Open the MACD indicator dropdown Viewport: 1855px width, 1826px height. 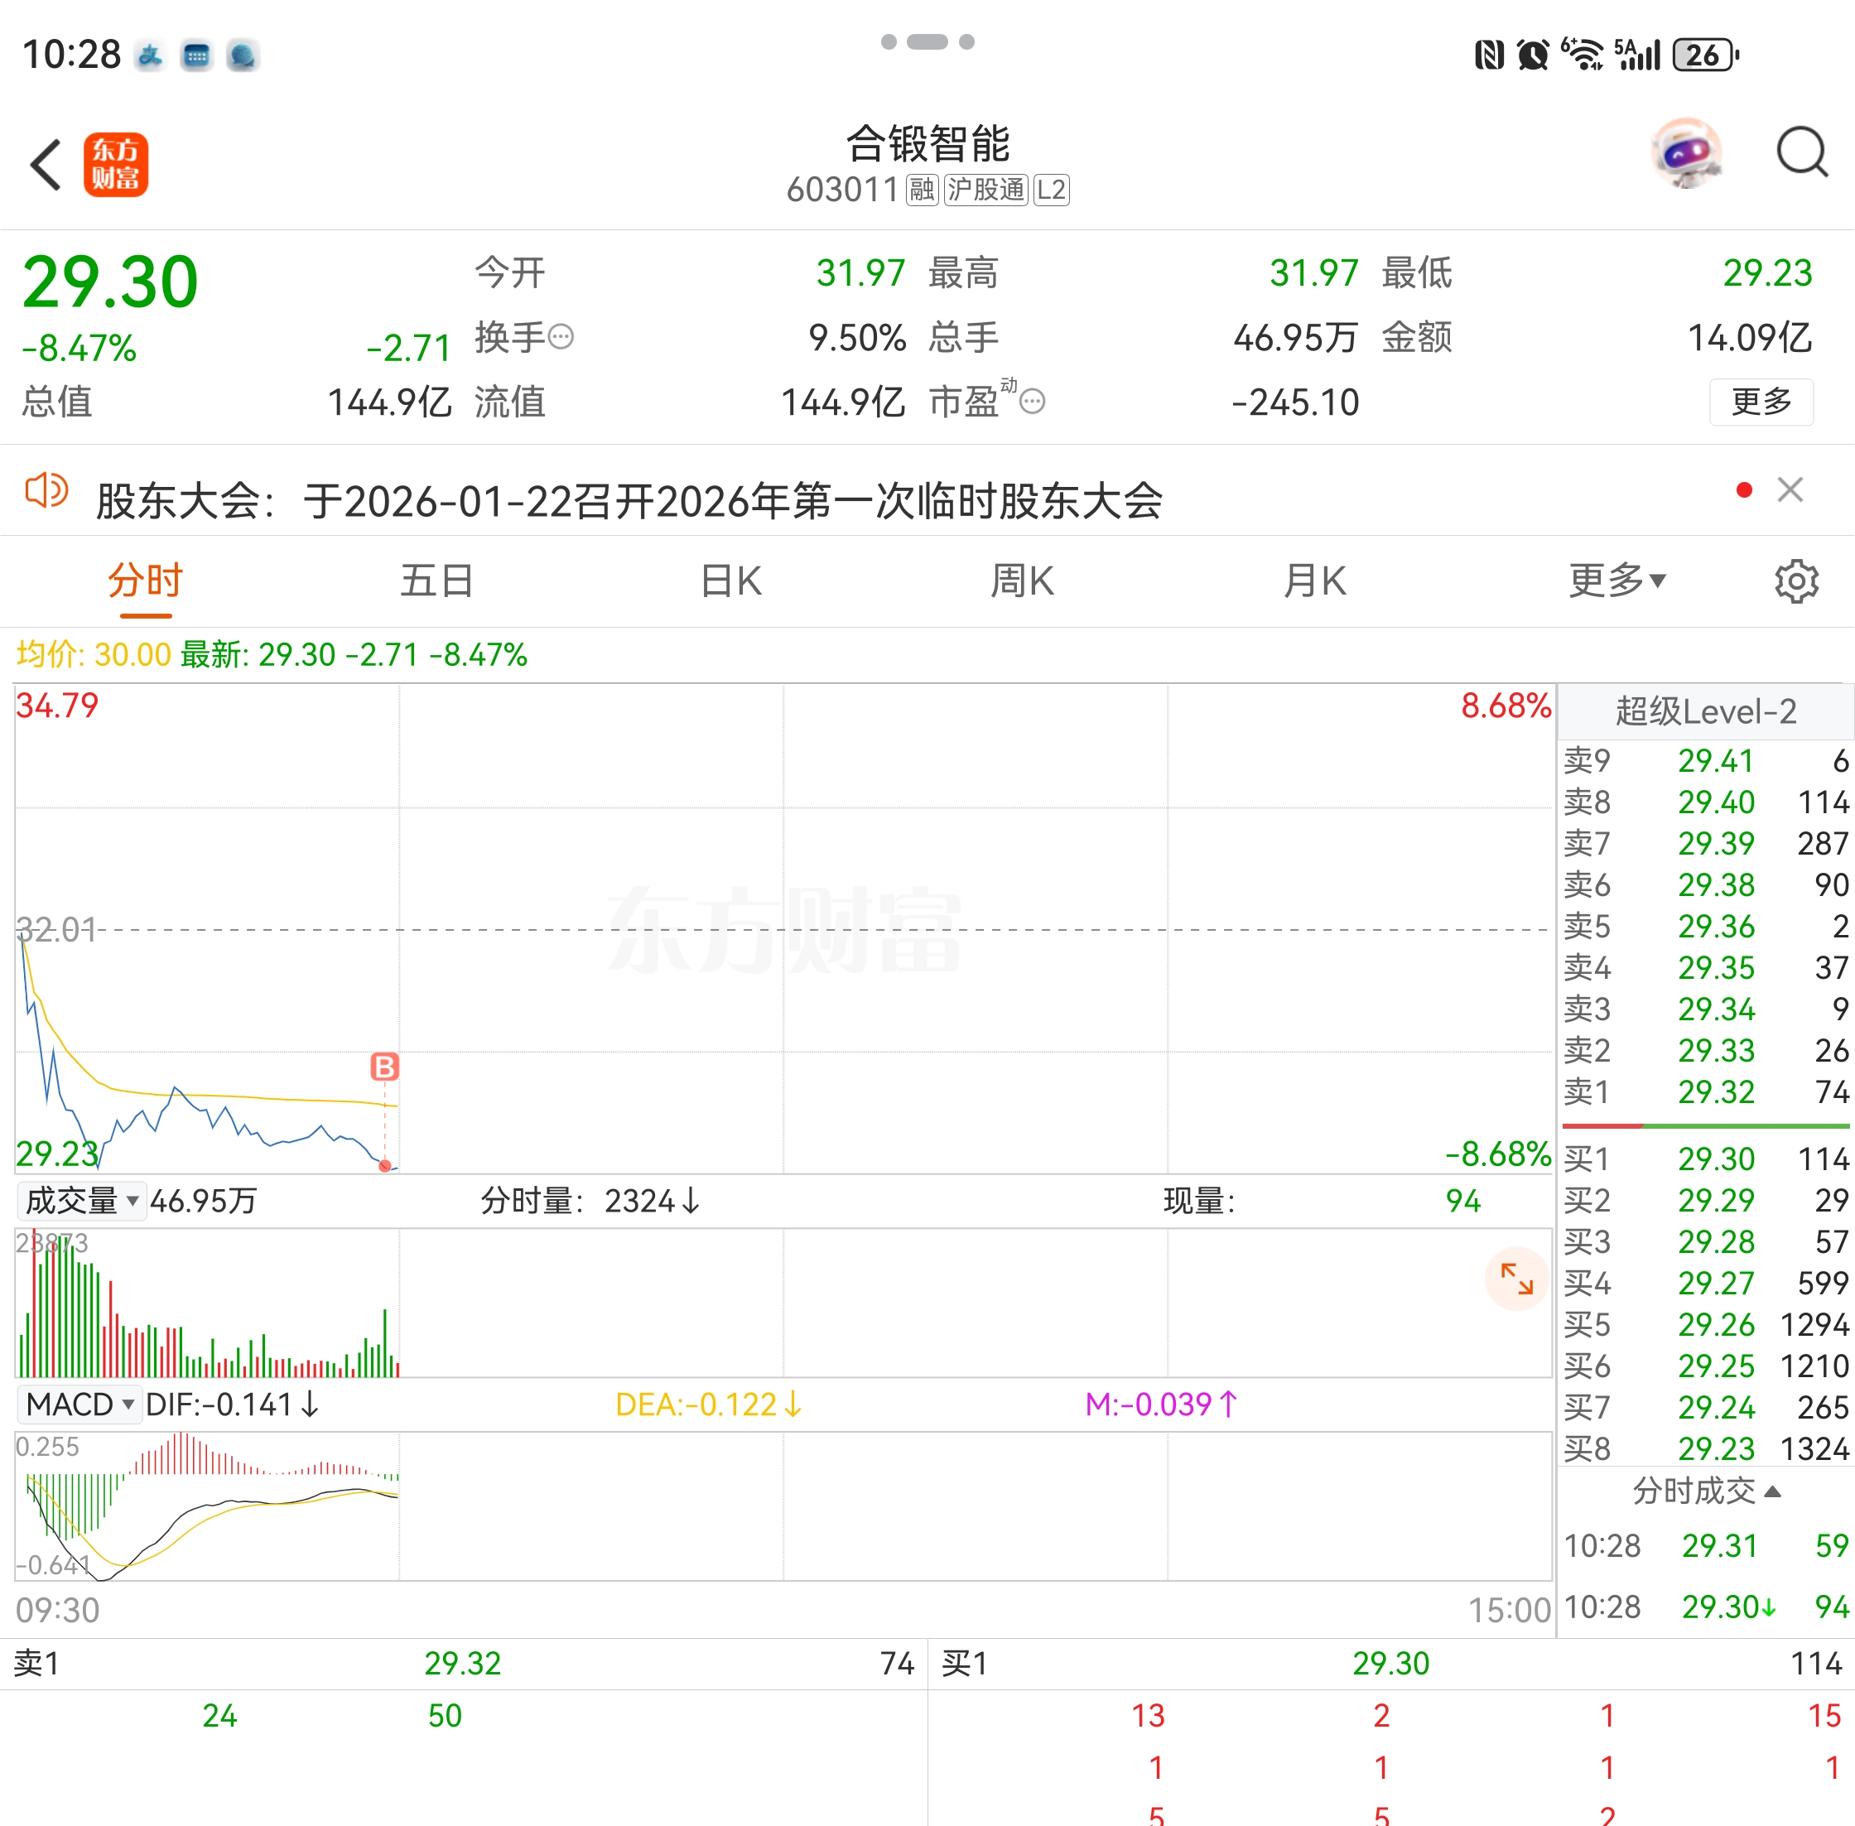pyautogui.click(x=79, y=1405)
